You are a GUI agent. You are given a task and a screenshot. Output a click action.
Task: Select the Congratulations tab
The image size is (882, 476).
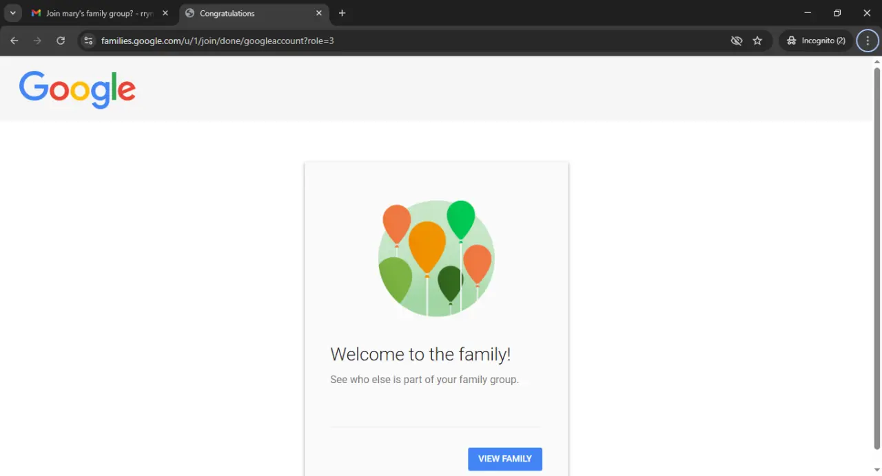point(252,13)
